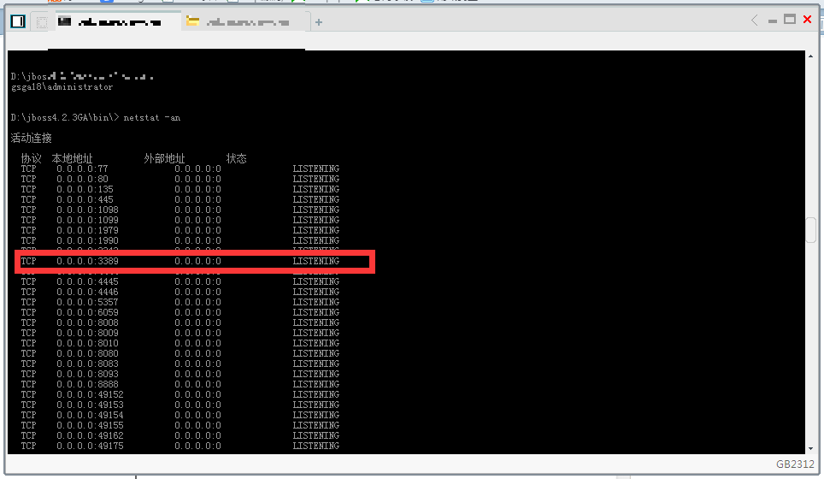Image resolution: width=824 pixels, height=479 pixels.
Task: Click TCP protocol on the port 8888 row
Action: 28,384
